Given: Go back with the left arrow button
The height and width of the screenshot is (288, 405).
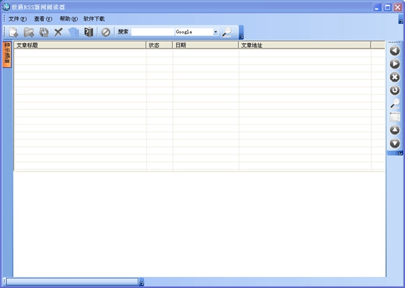Looking at the screenshot, I should tap(395, 51).
